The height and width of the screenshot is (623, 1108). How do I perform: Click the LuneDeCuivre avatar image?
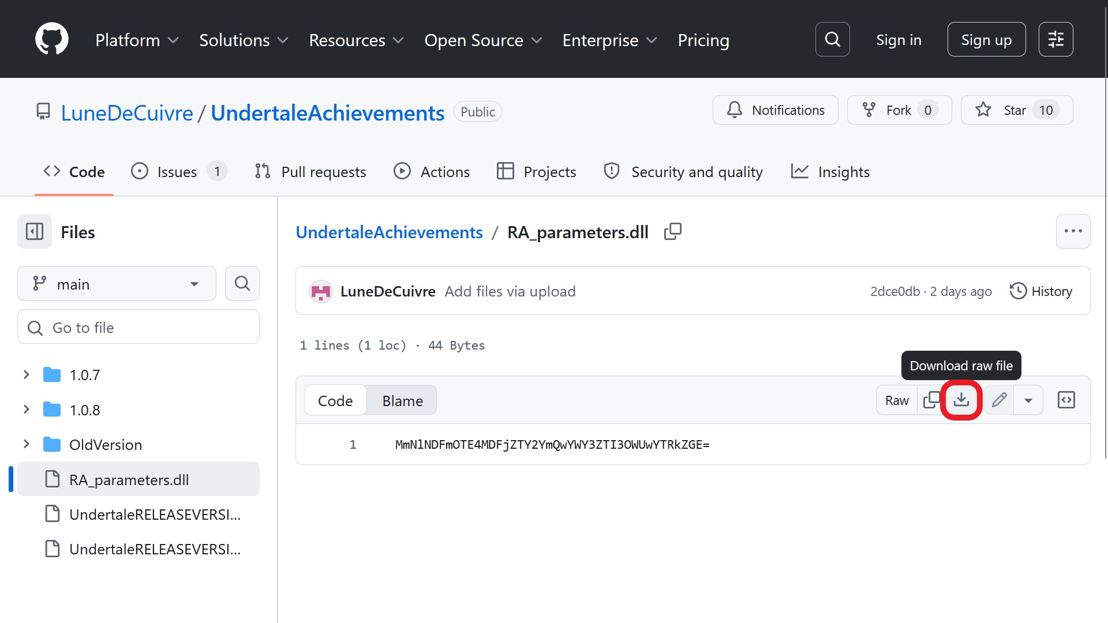pos(320,291)
